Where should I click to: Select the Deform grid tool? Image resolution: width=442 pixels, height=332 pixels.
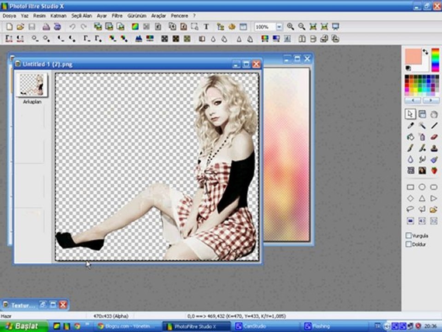tap(410, 170)
